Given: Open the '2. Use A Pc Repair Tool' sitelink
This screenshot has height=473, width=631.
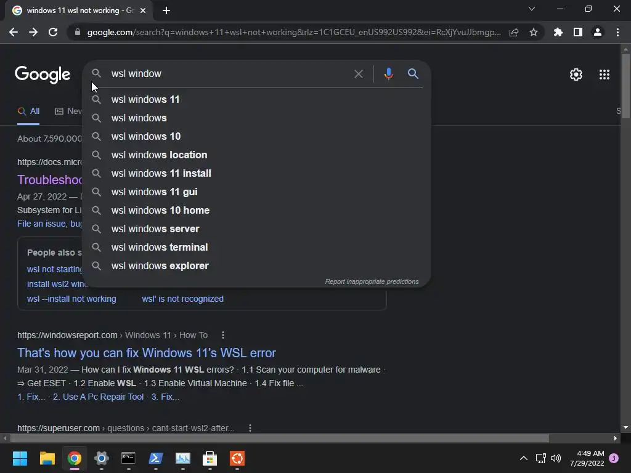Looking at the screenshot, I should click(98, 397).
